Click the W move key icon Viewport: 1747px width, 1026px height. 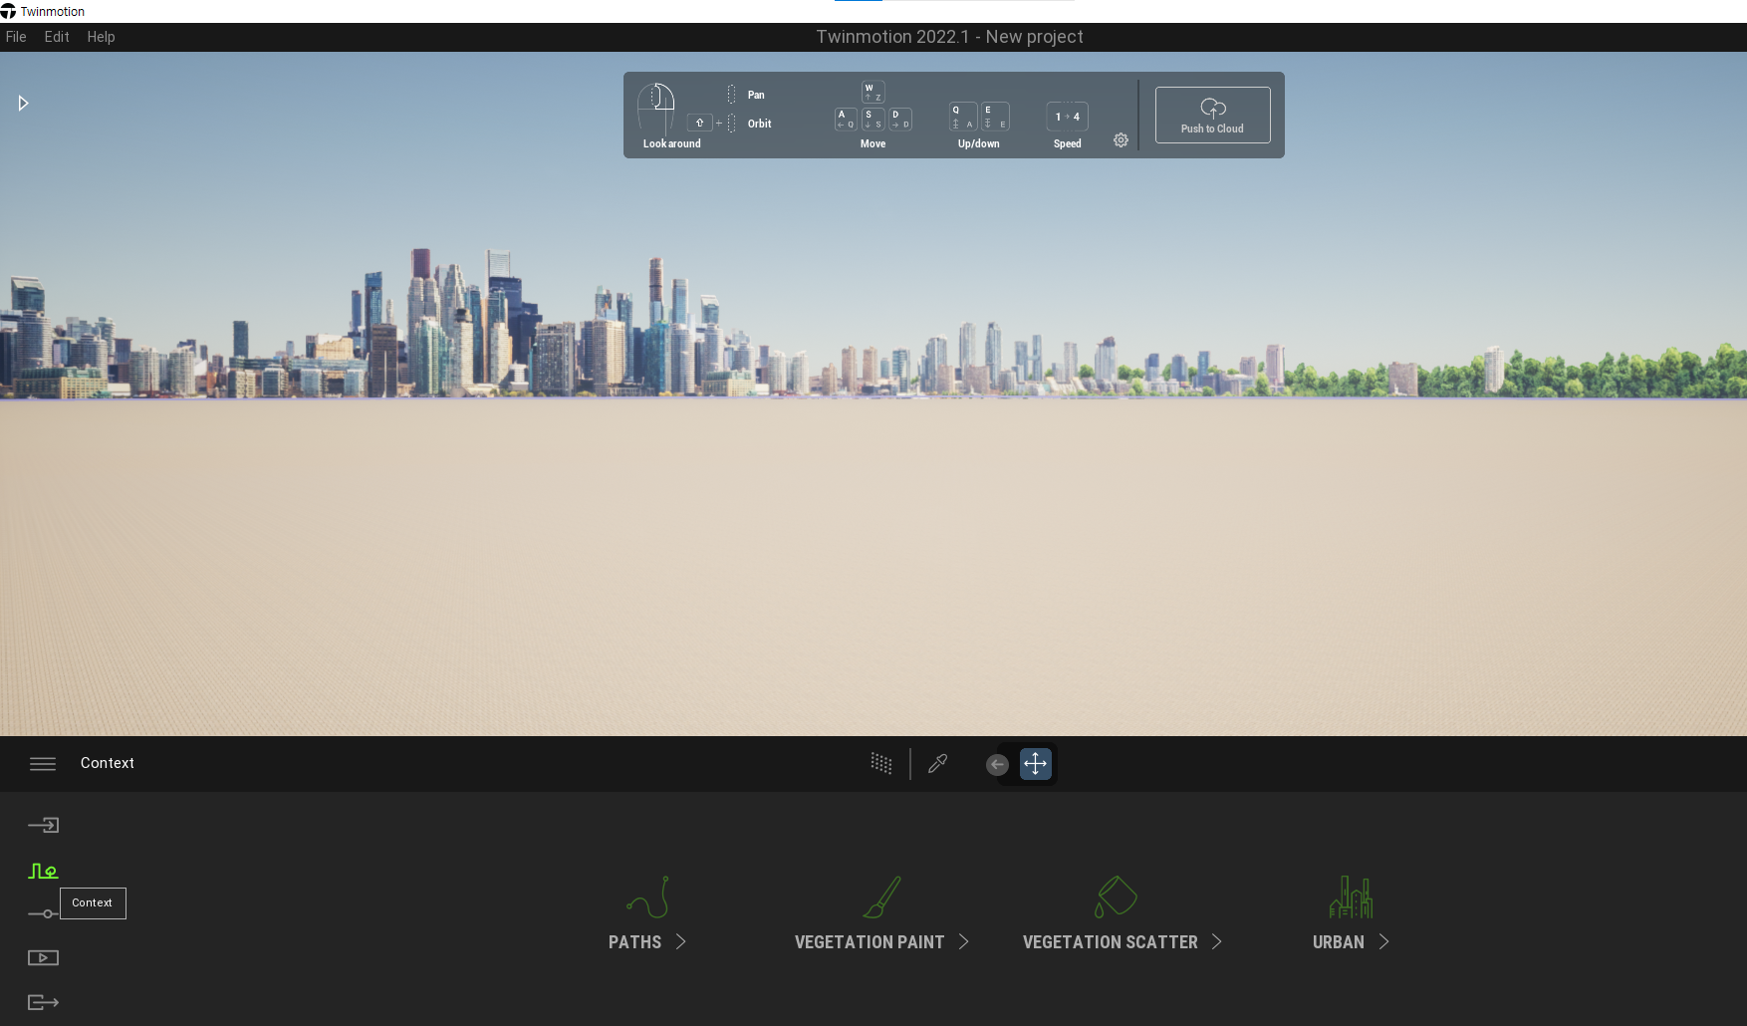click(873, 93)
